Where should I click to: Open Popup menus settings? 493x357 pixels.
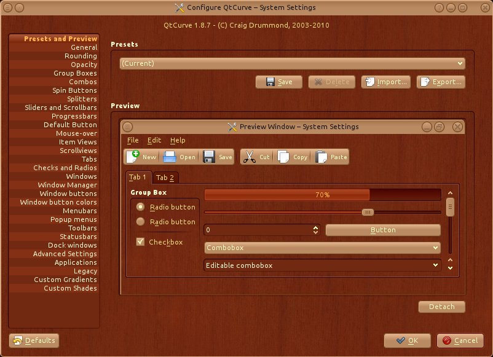[x=54, y=219]
